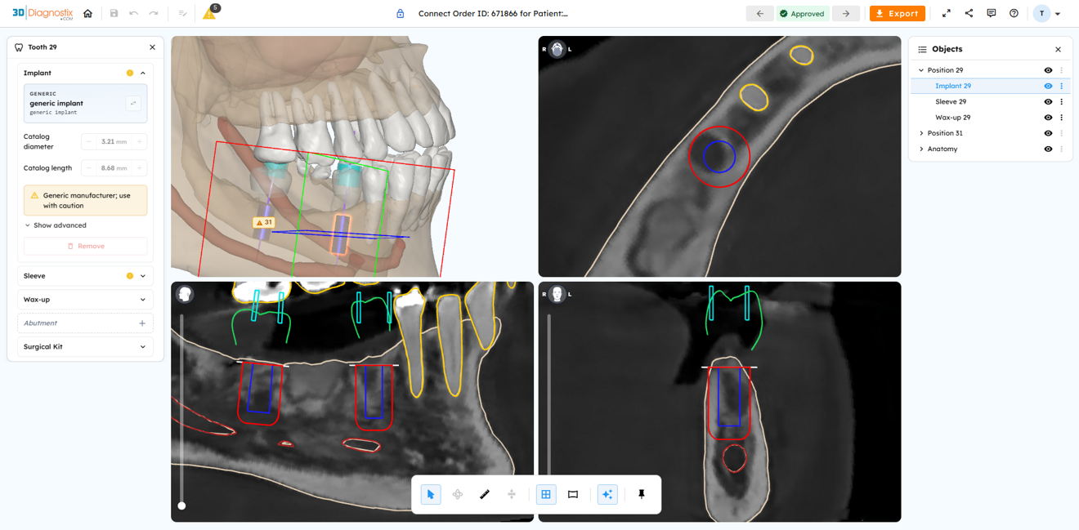Click the orange Export button
1079x530 pixels.
point(897,13)
